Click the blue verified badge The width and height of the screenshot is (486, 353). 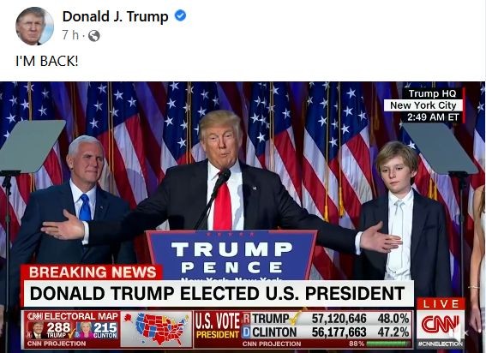(180, 15)
